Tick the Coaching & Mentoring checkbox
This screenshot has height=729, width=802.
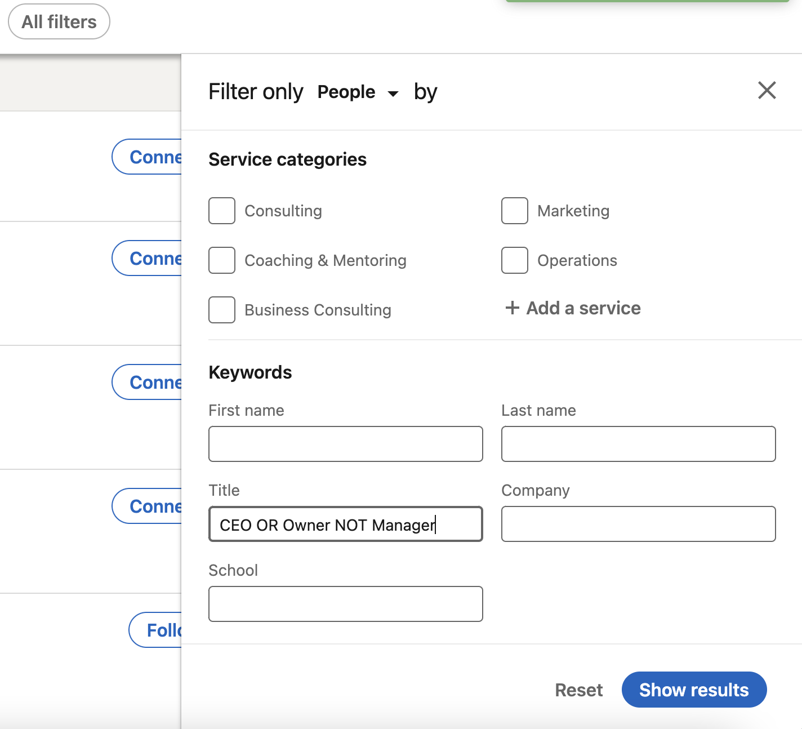(x=222, y=260)
